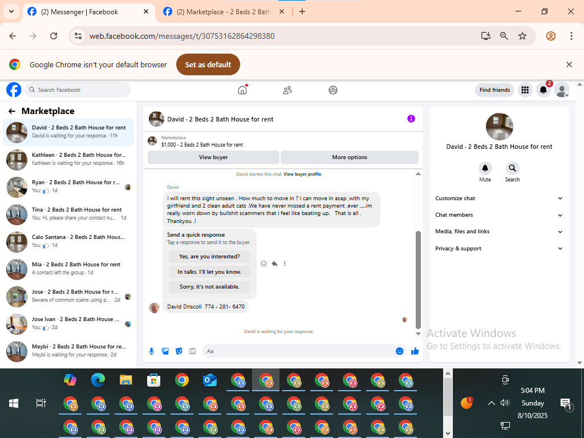Open the Groups icon in top navigation
Viewport: 584px width, 438px height.
(333, 90)
